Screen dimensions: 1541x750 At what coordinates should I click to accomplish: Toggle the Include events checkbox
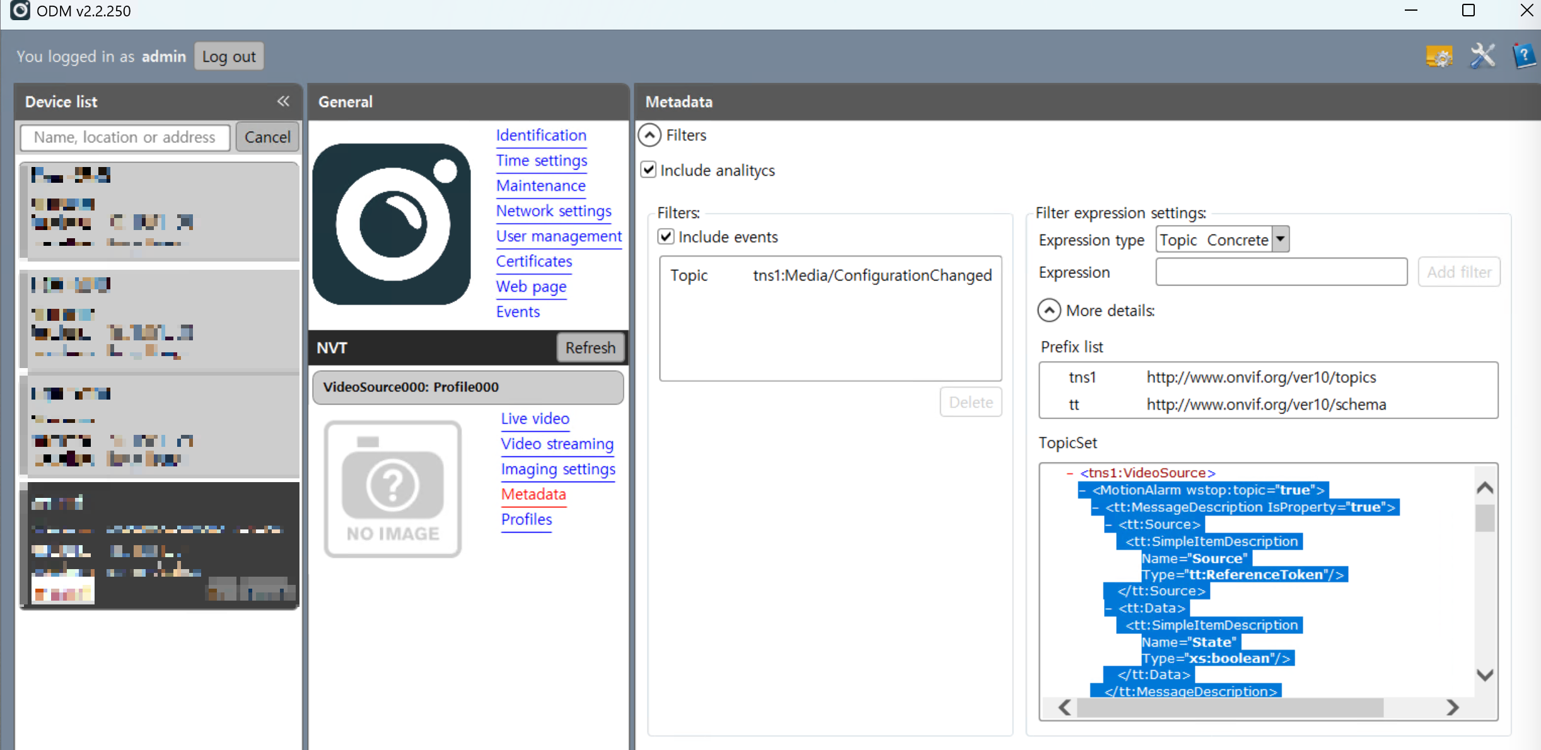coord(666,237)
